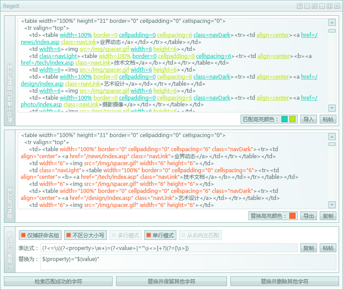Copy the expression with its 复制 button

click(x=308, y=248)
